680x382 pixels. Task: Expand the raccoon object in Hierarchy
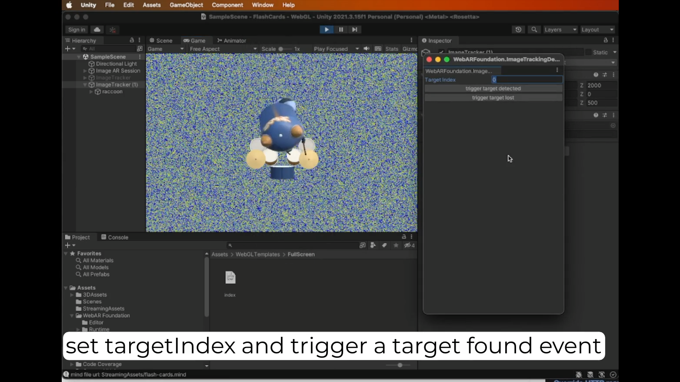pos(91,92)
